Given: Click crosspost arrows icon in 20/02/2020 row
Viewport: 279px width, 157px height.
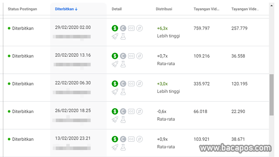Looking at the screenshot, I should pos(139,56).
